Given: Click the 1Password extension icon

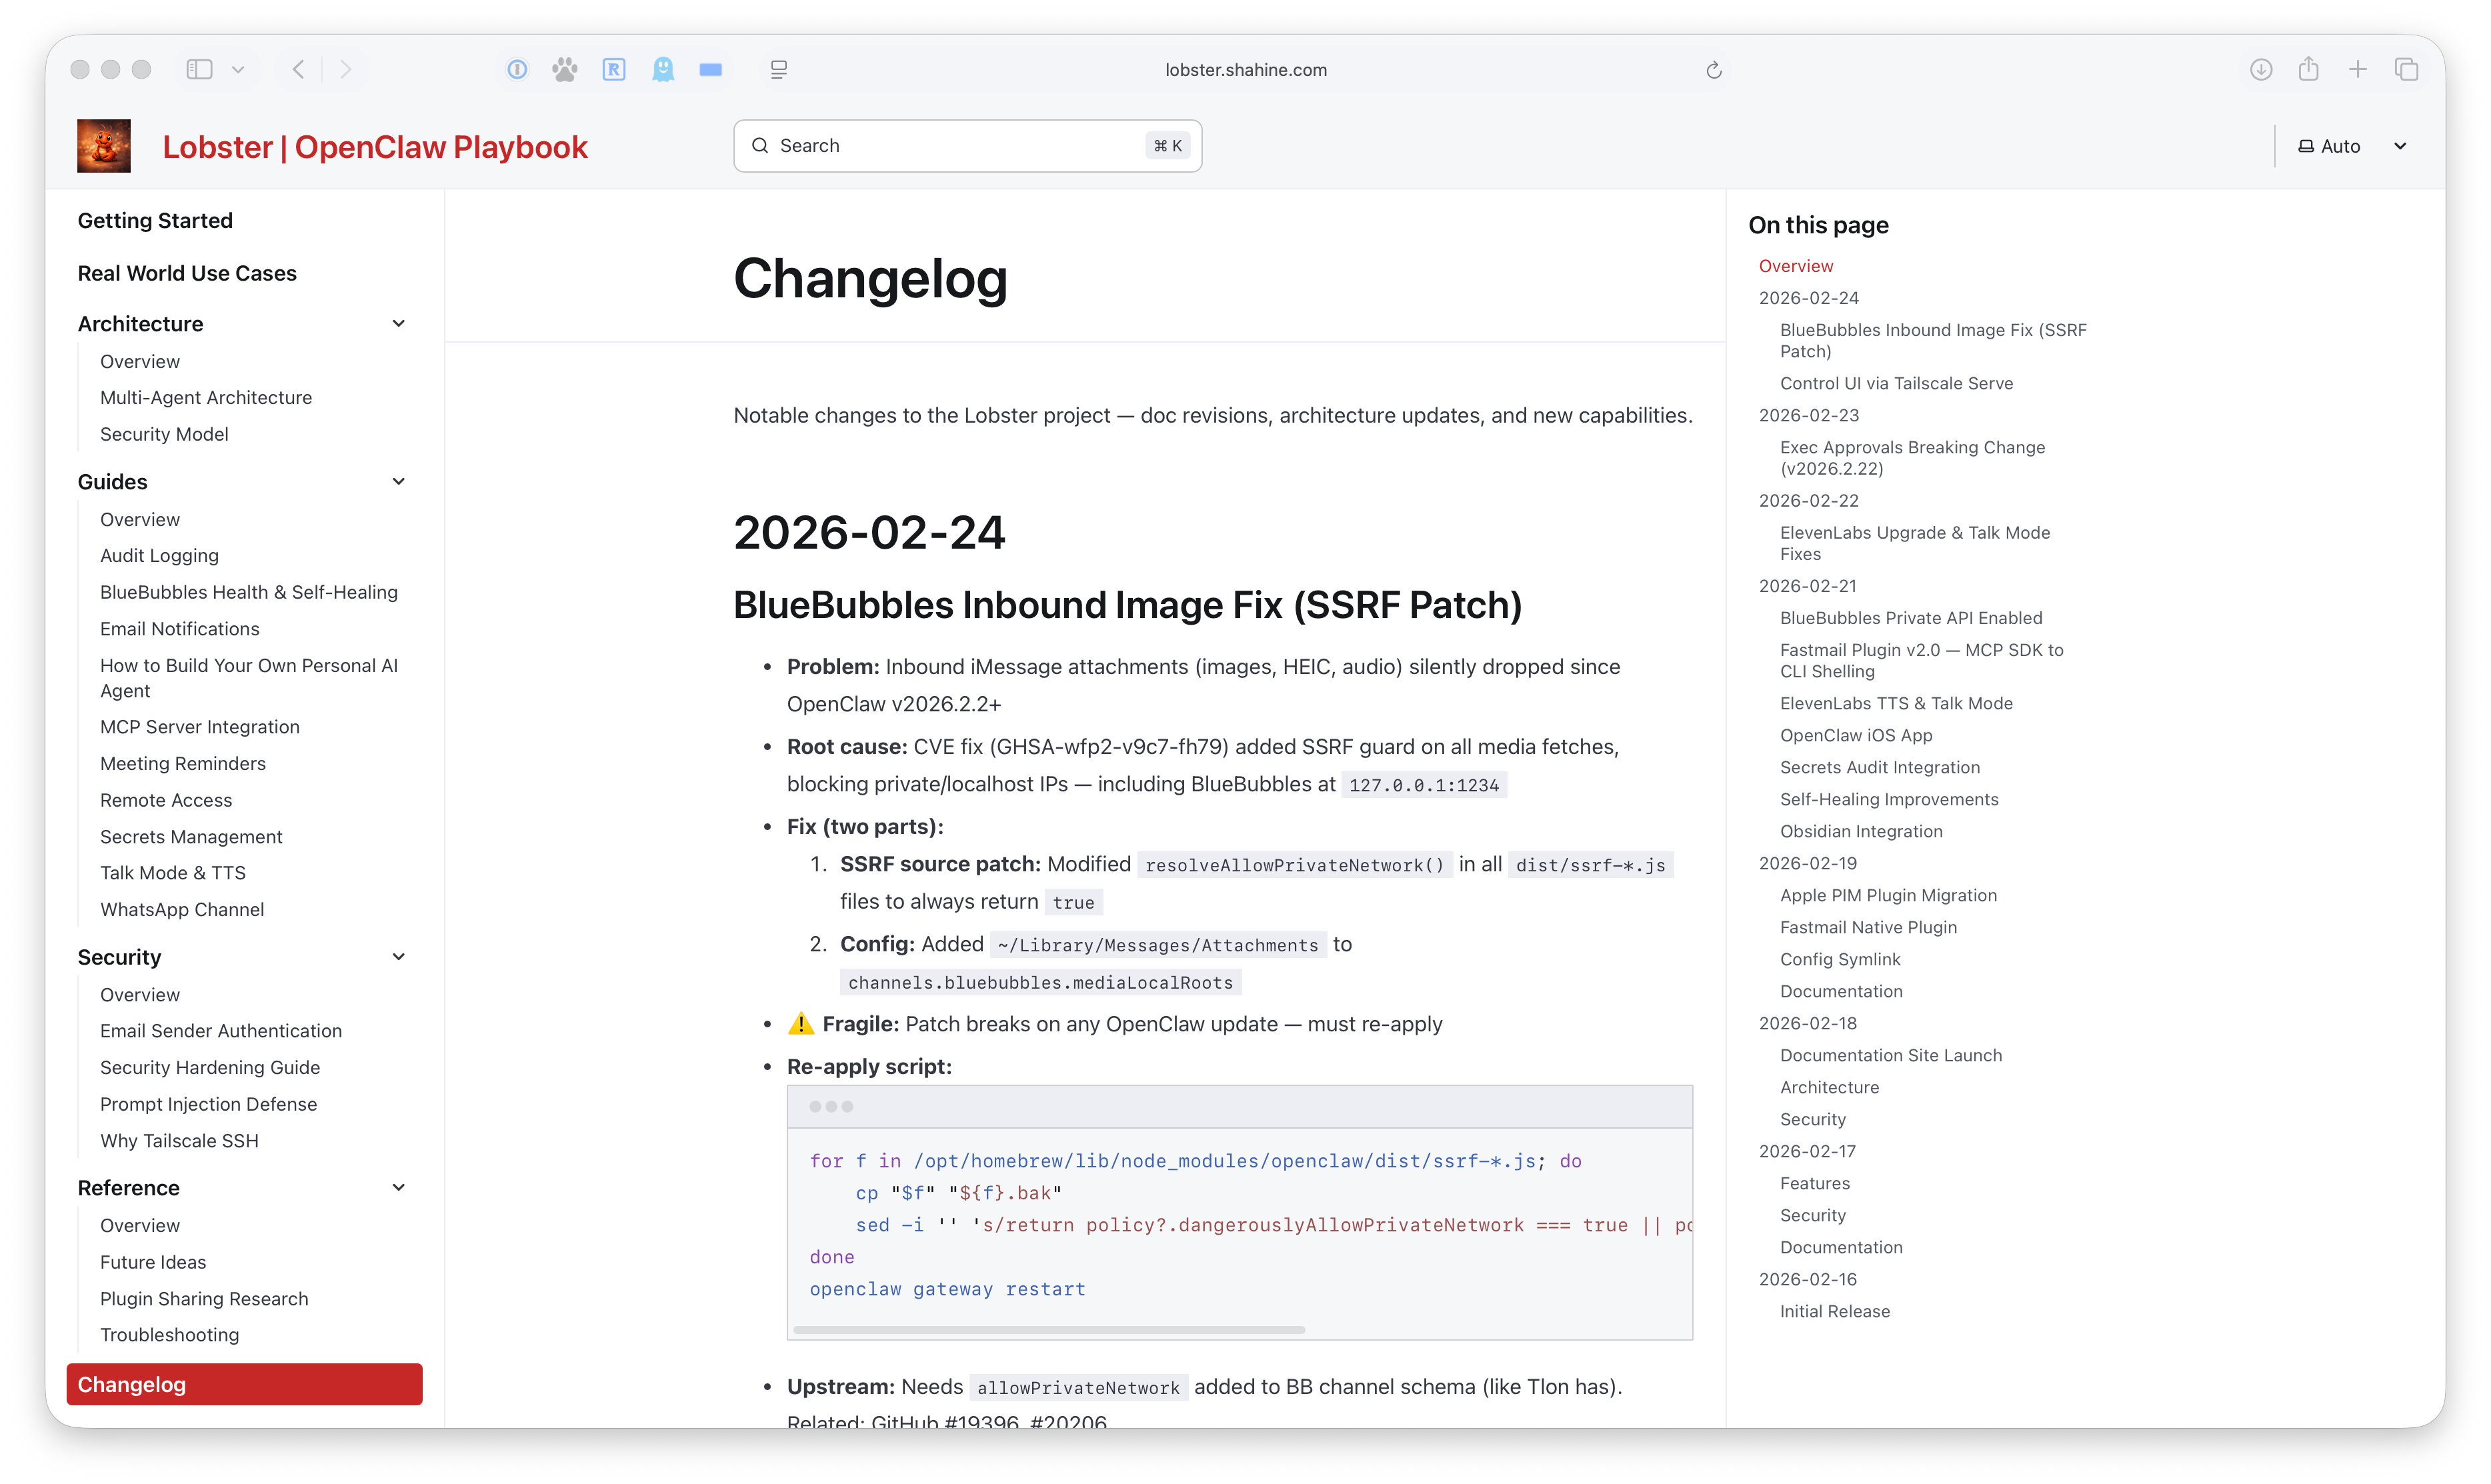Looking at the screenshot, I should pyautogui.click(x=517, y=69).
